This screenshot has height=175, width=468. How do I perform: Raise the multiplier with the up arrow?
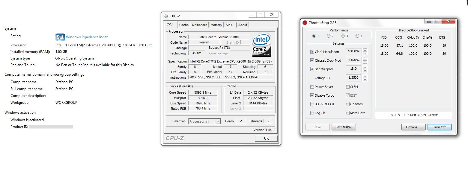pyautogui.click(x=365, y=67)
